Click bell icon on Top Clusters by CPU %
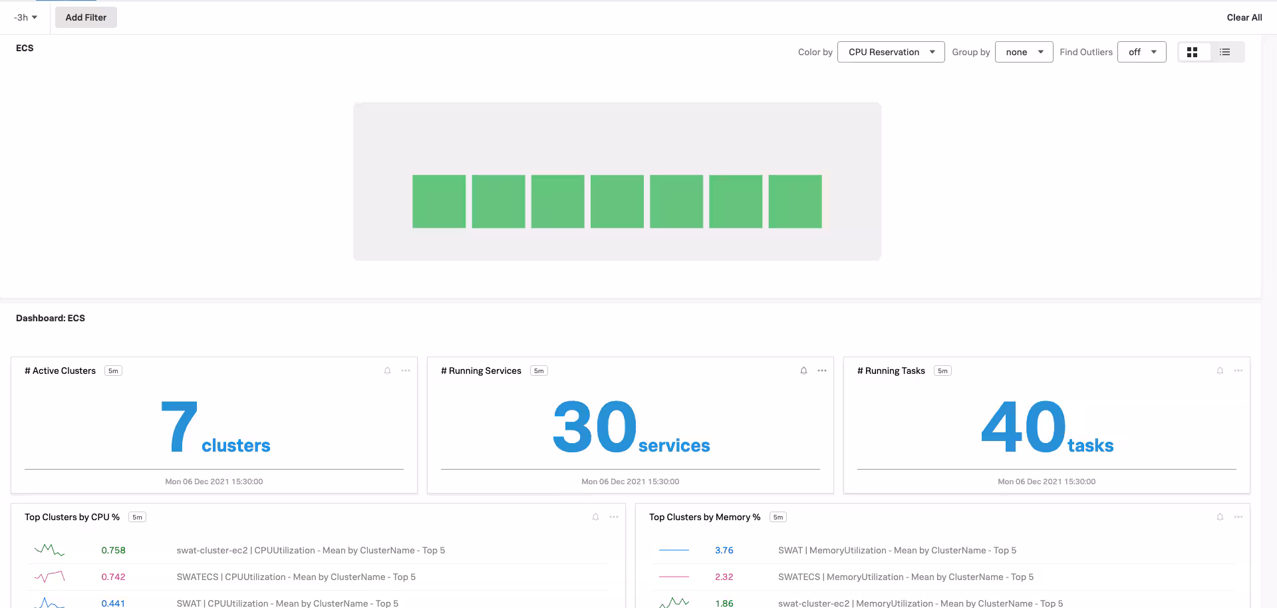Image resolution: width=1277 pixels, height=608 pixels. coord(595,517)
